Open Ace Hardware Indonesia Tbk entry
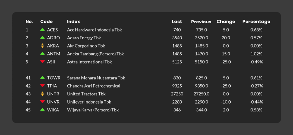Image resolution: width=293 pixels, height=135 pixels. point(94,30)
